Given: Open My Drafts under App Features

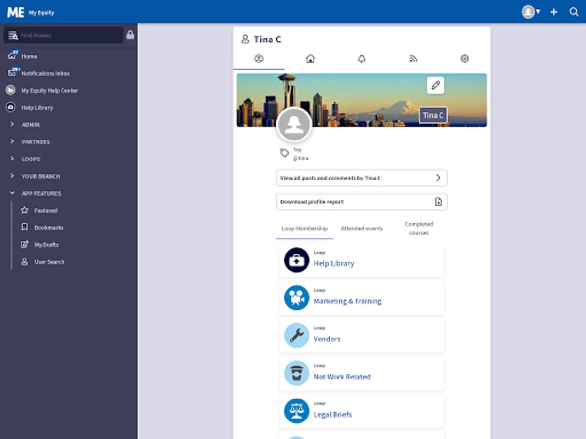Looking at the screenshot, I should (46, 245).
